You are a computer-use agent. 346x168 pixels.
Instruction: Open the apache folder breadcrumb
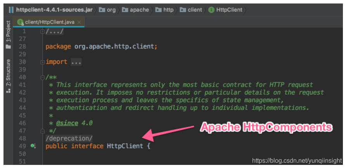[139, 10]
